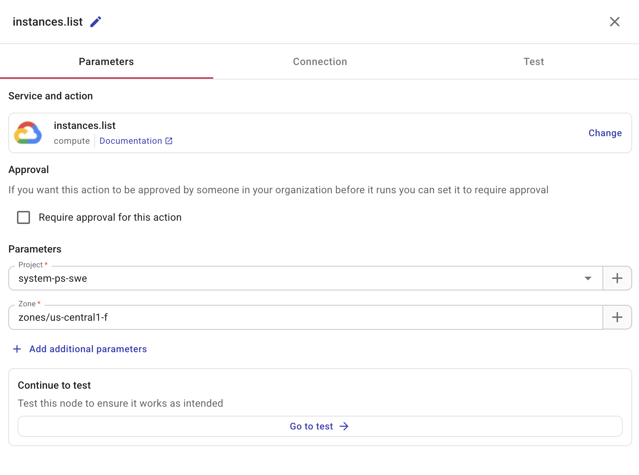Switch to the Test tab
The width and height of the screenshot is (639, 475).
click(533, 61)
